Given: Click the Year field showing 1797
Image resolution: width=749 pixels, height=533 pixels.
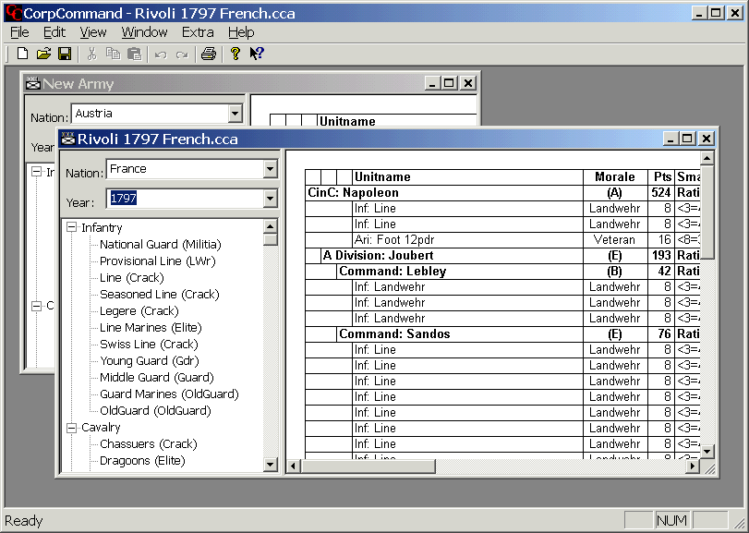Looking at the screenshot, I should 184,199.
